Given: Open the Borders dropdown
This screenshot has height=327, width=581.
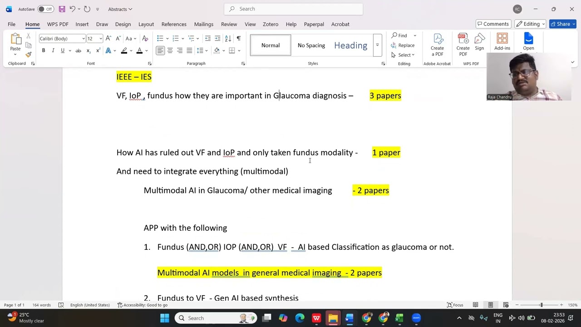Looking at the screenshot, I should [x=238, y=50].
